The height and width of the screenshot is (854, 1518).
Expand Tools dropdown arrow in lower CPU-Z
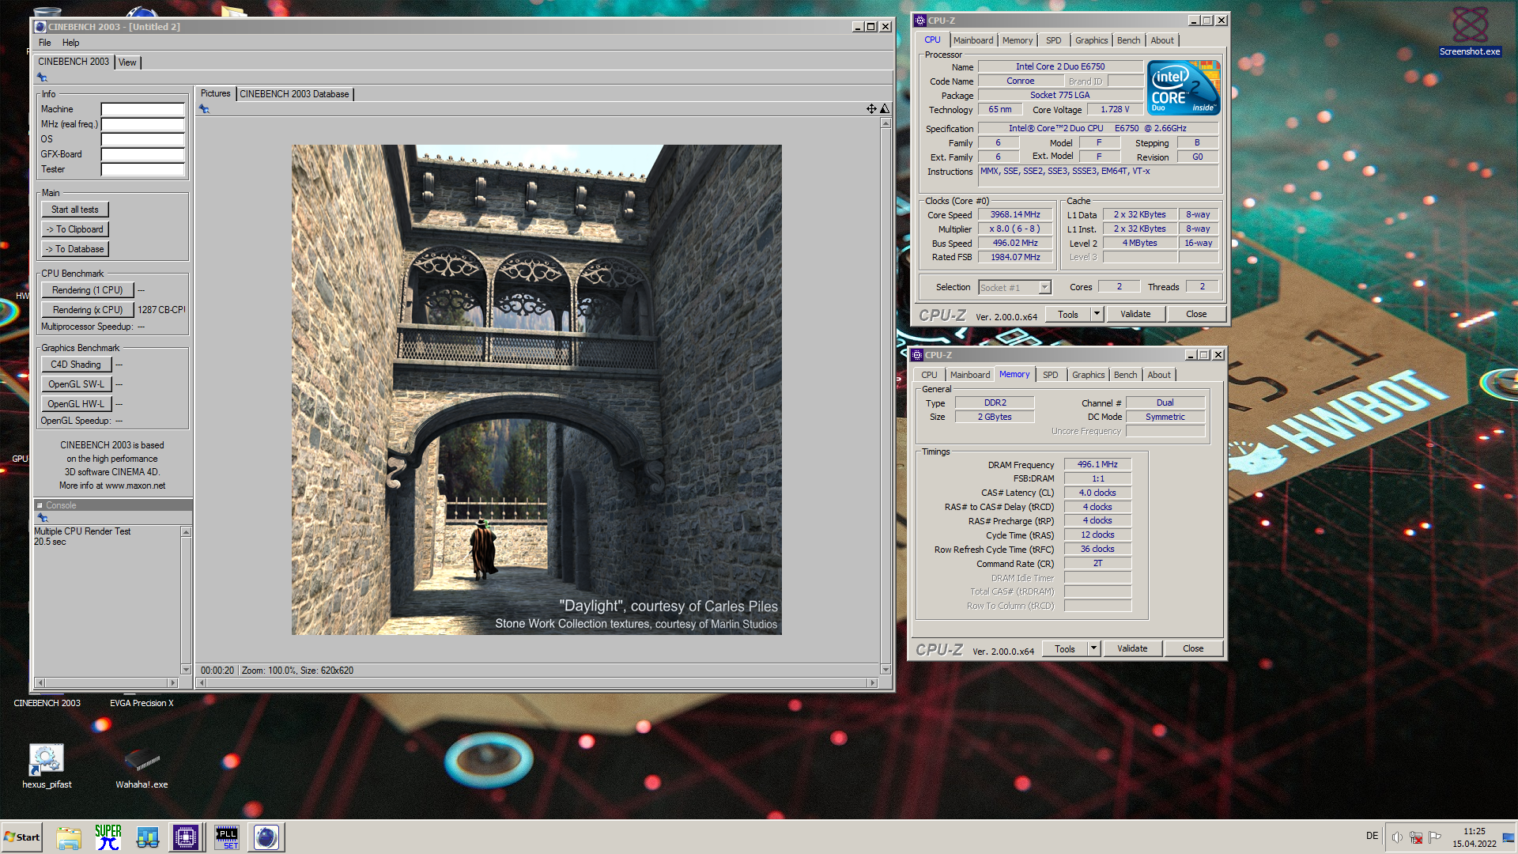tap(1093, 648)
